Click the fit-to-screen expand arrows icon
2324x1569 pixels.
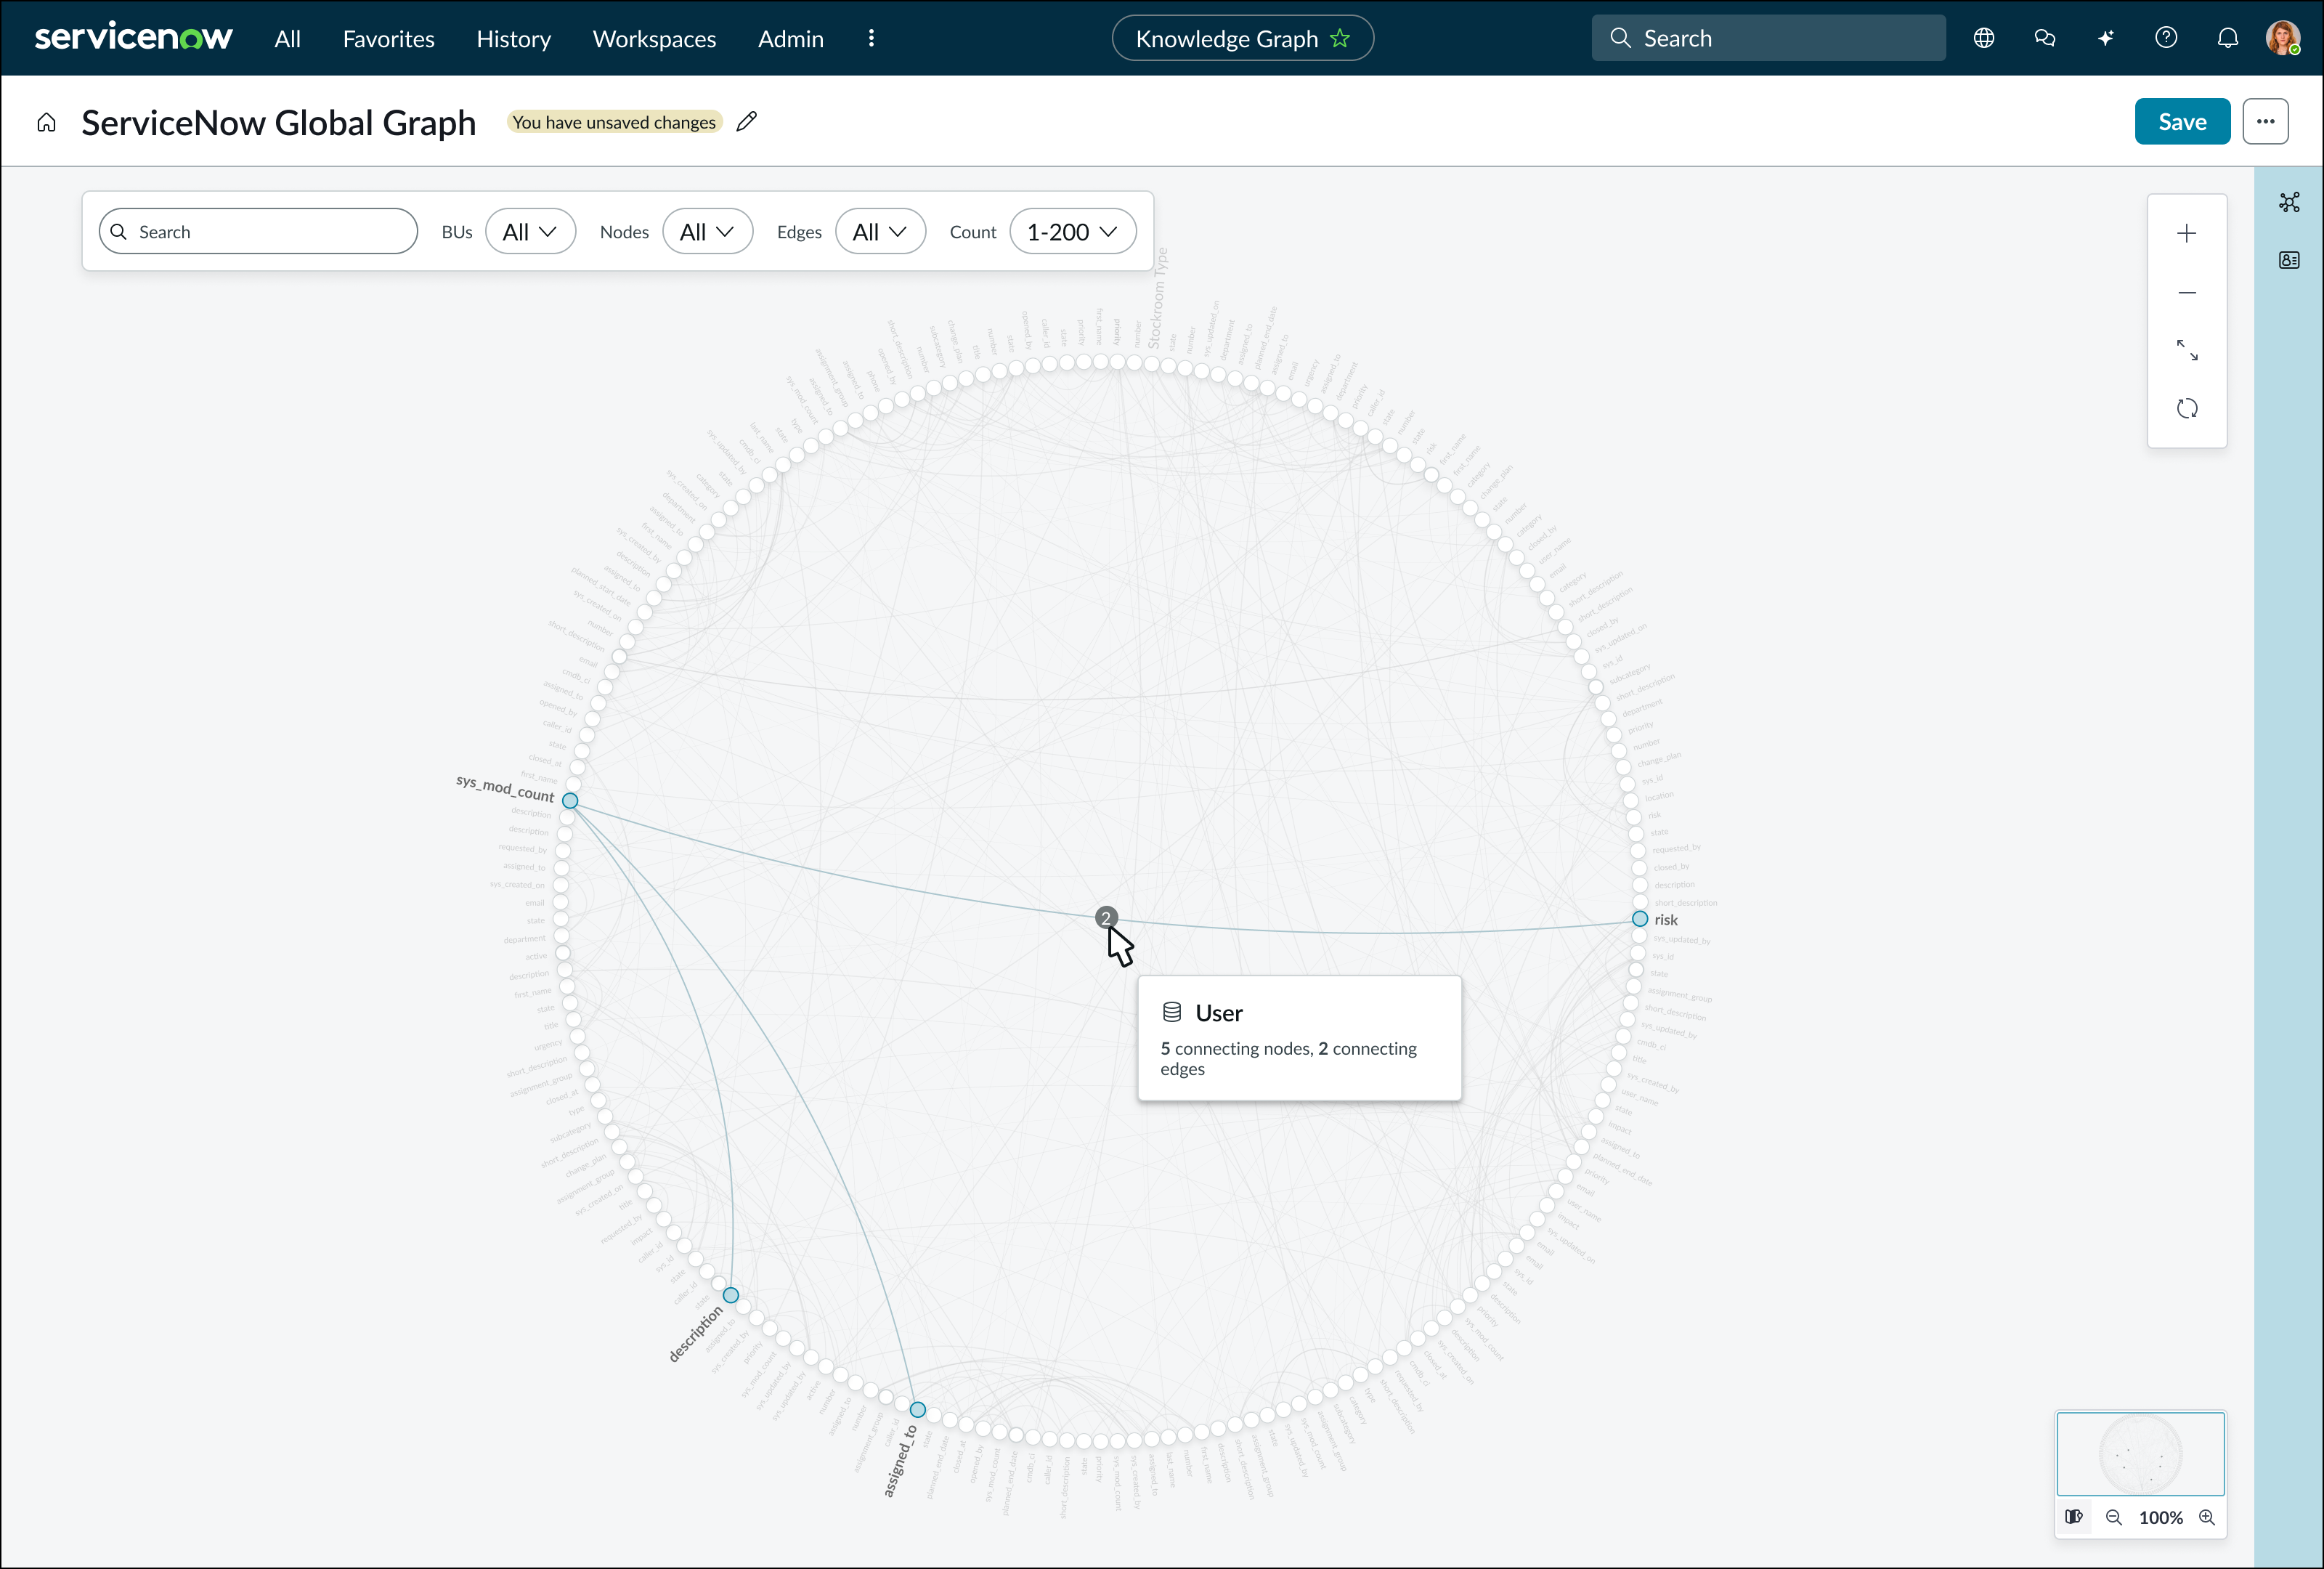2187,350
